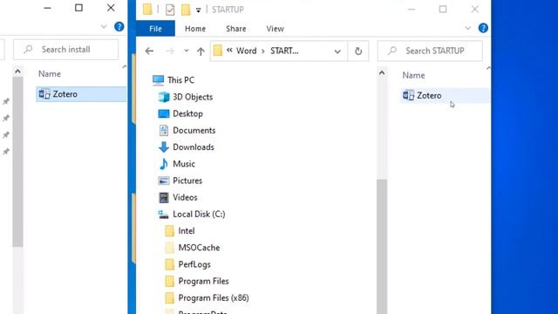Go back using the Back arrow
Viewport: 558px width, 314px height.
pos(149,51)
